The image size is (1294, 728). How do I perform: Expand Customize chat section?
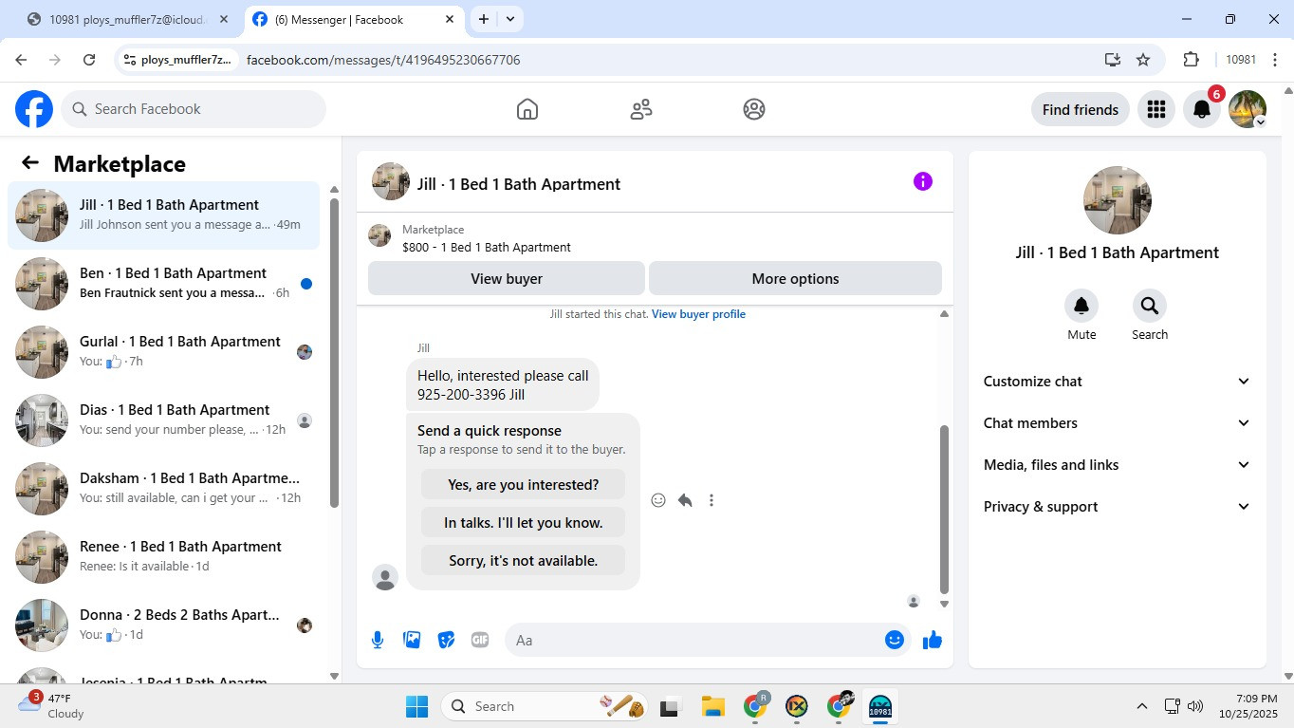pyautogui.click(x=1118, y=382)
